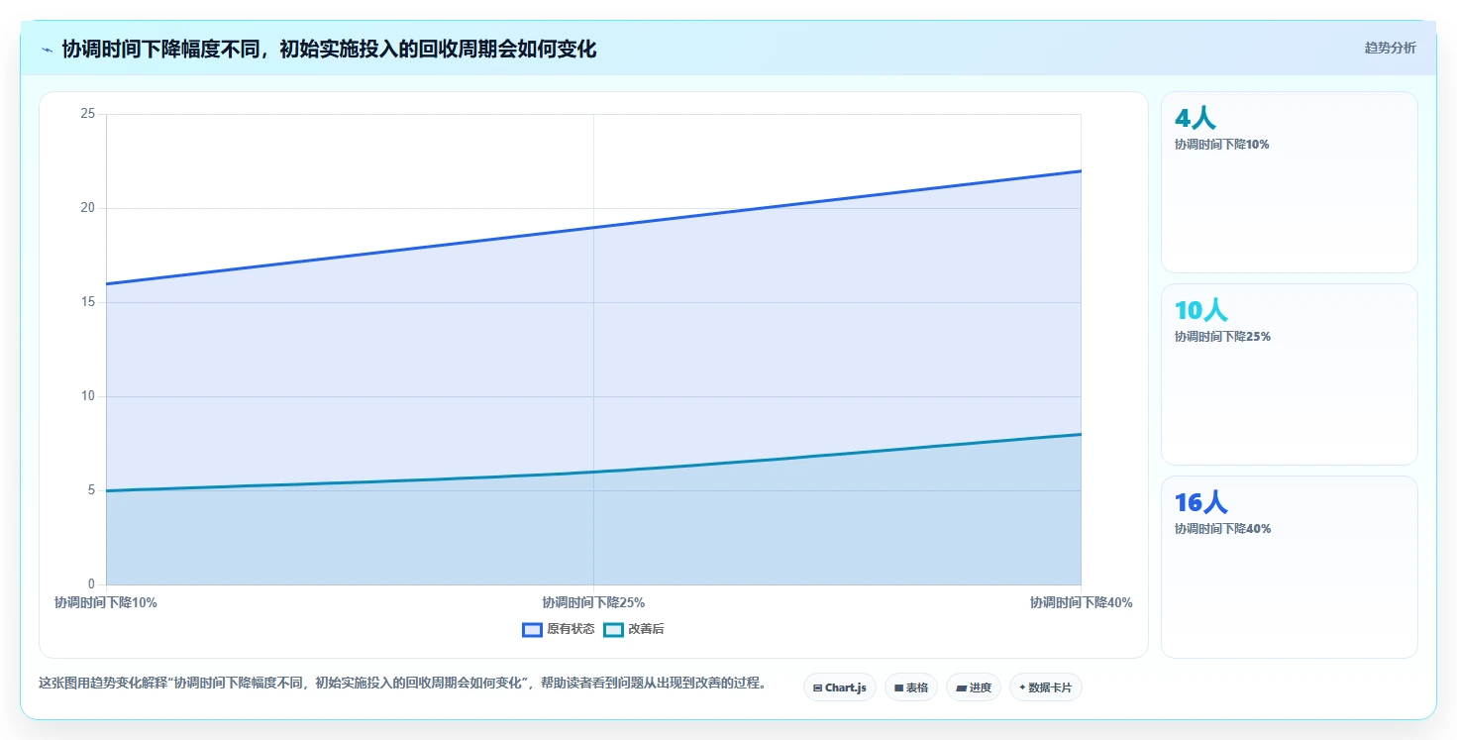
Task: Click the chart title about 回收周期
Action: [329, 49]
